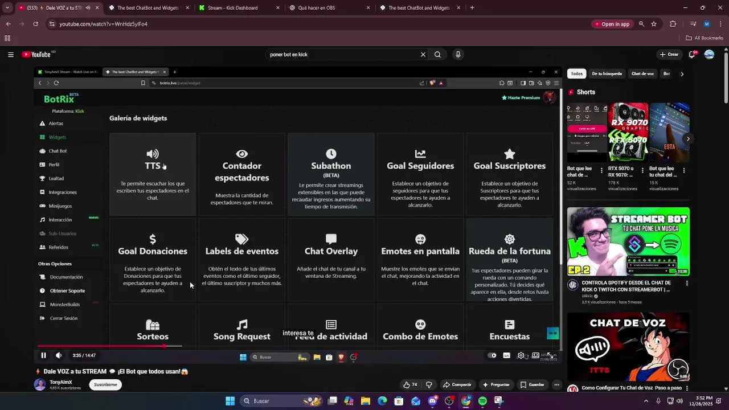Open more actions ellipsis under video
The image size is (729, 410).
tap(556, 384)
